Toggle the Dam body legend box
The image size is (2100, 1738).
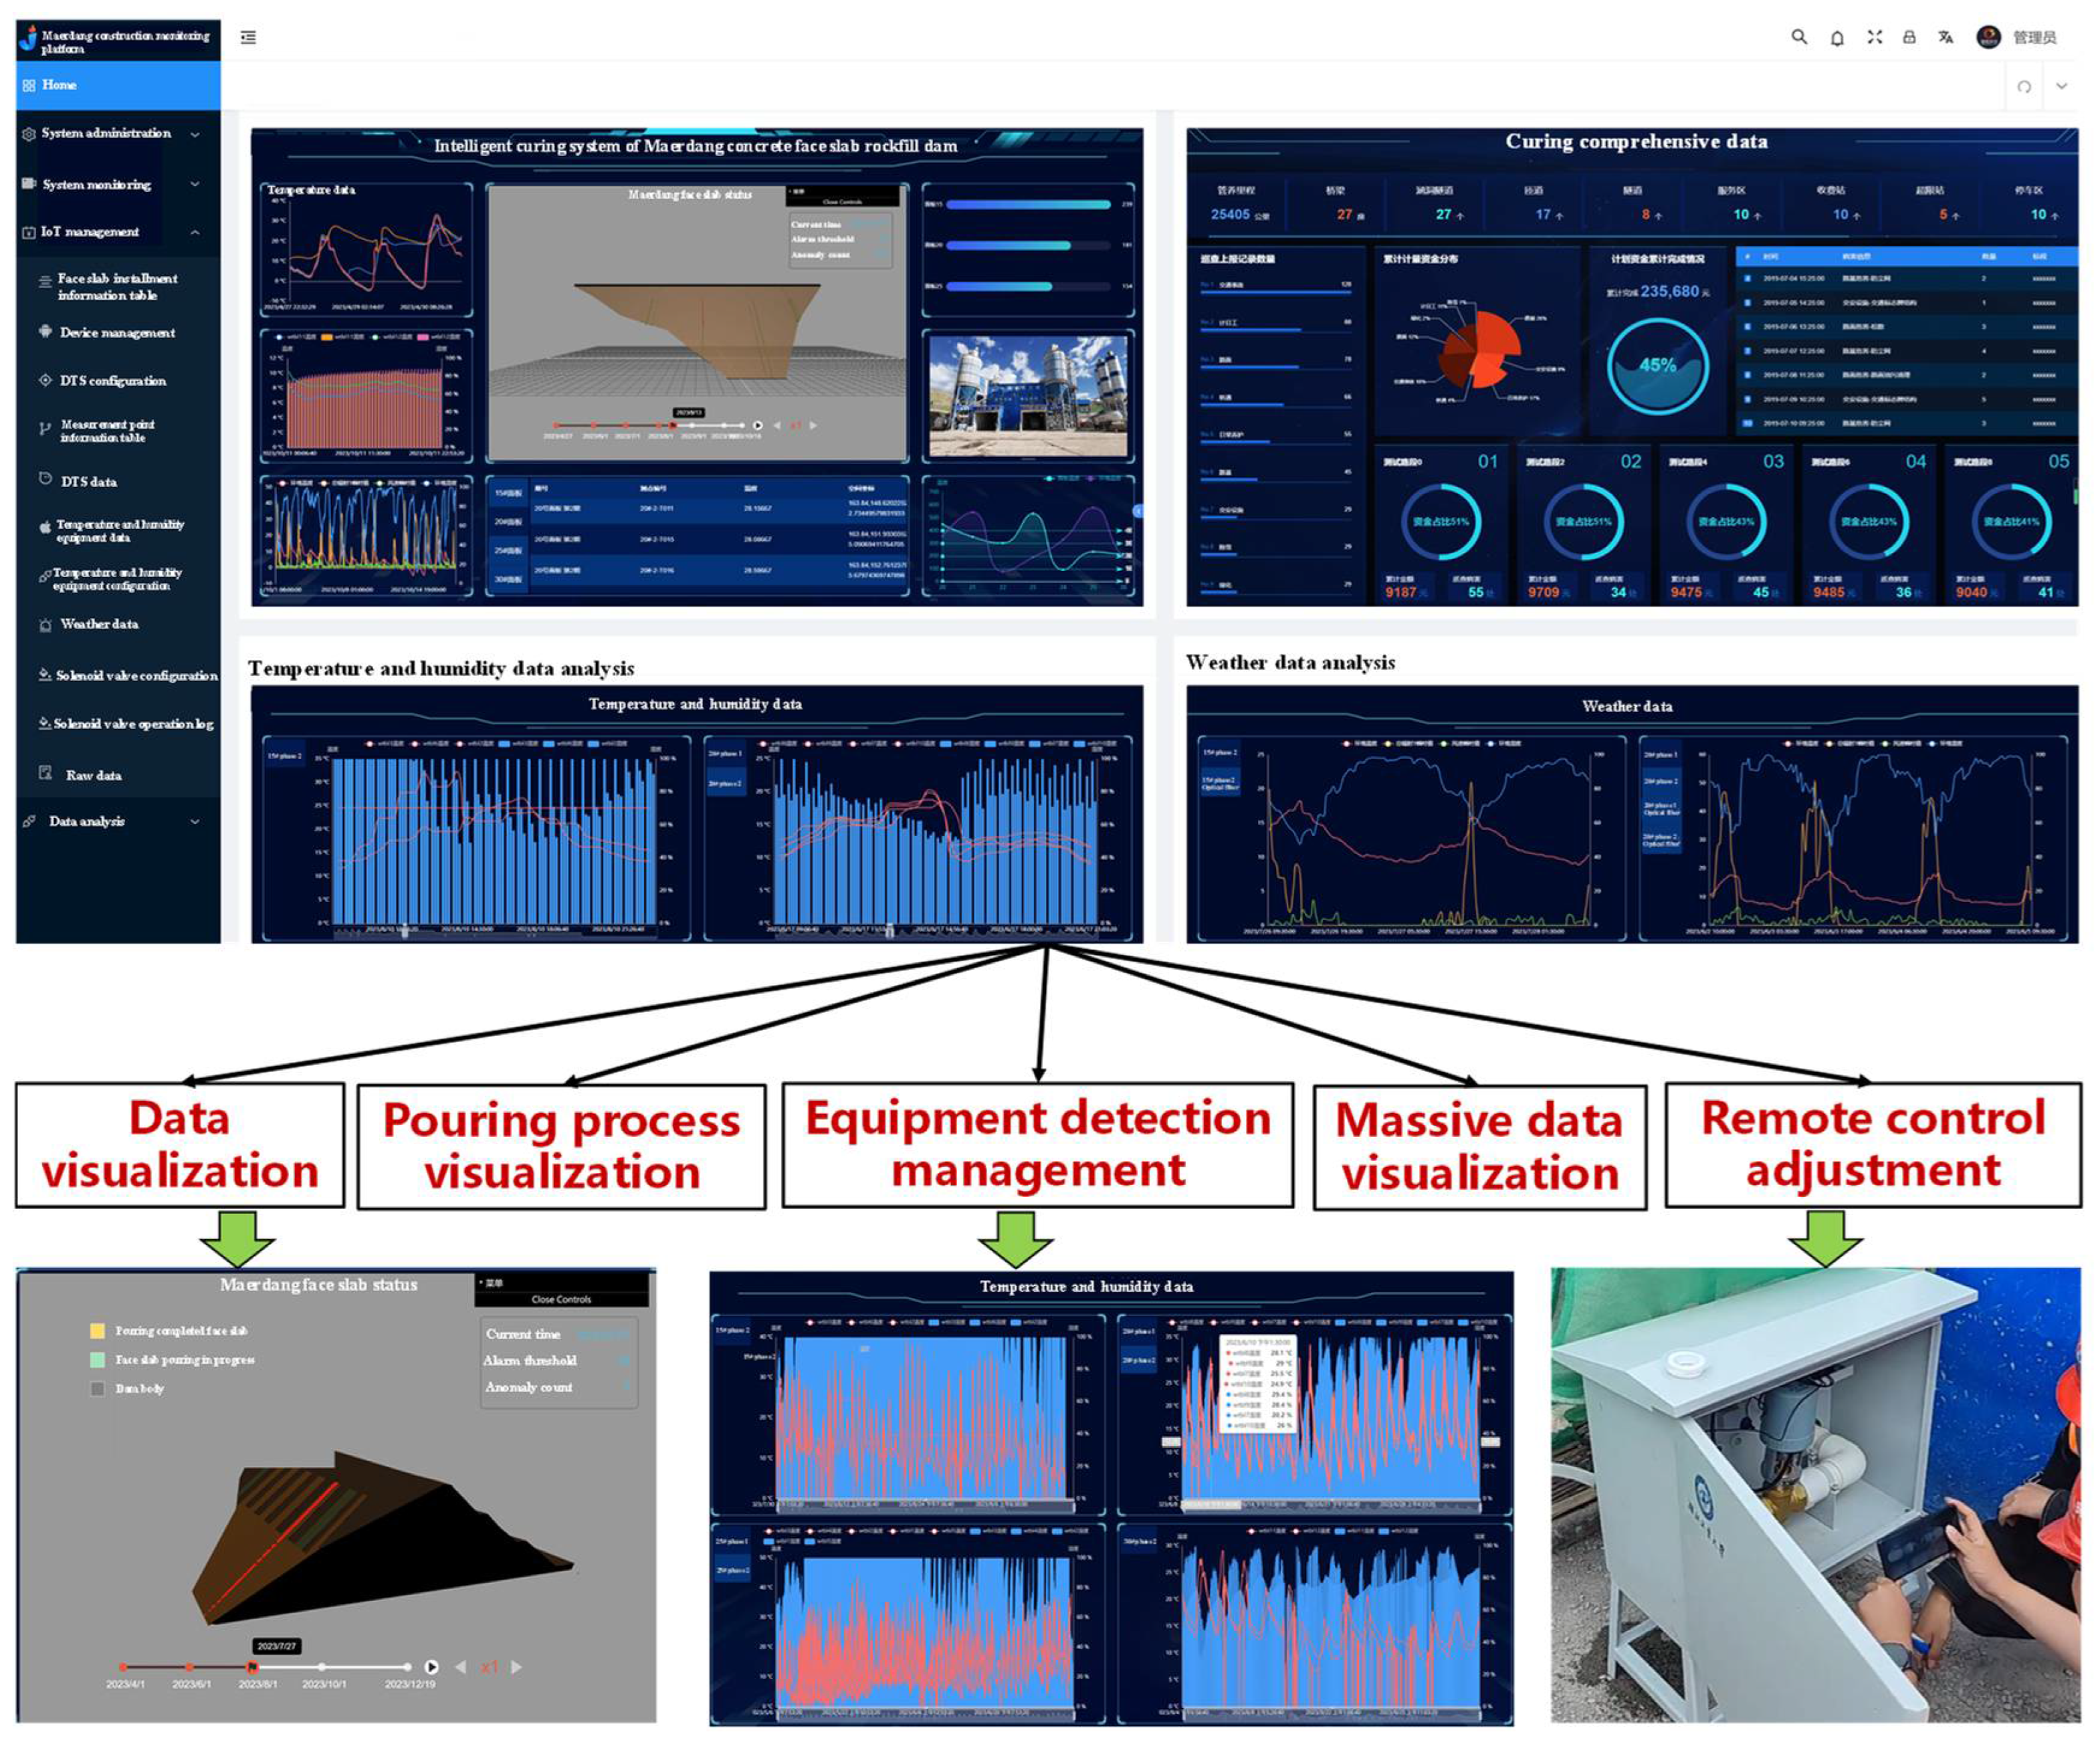[97, 1388]
